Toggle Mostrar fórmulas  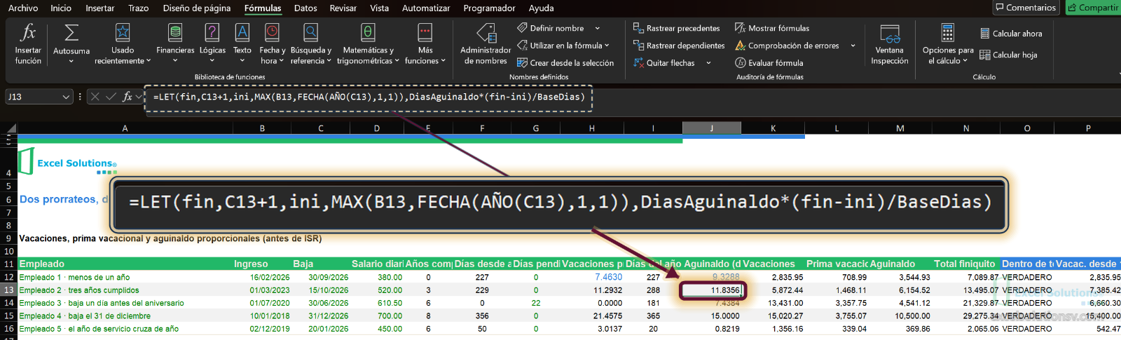(x=772, y=28)
